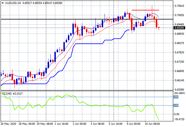
Task: Select the time axis label 26 May 2020
Action: tap(8, 124)
